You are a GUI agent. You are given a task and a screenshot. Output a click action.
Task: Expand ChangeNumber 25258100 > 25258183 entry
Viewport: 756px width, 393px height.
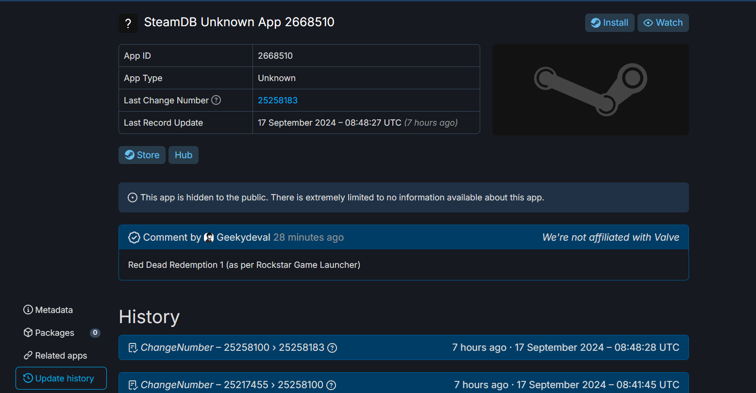click(x=403, y=347)
